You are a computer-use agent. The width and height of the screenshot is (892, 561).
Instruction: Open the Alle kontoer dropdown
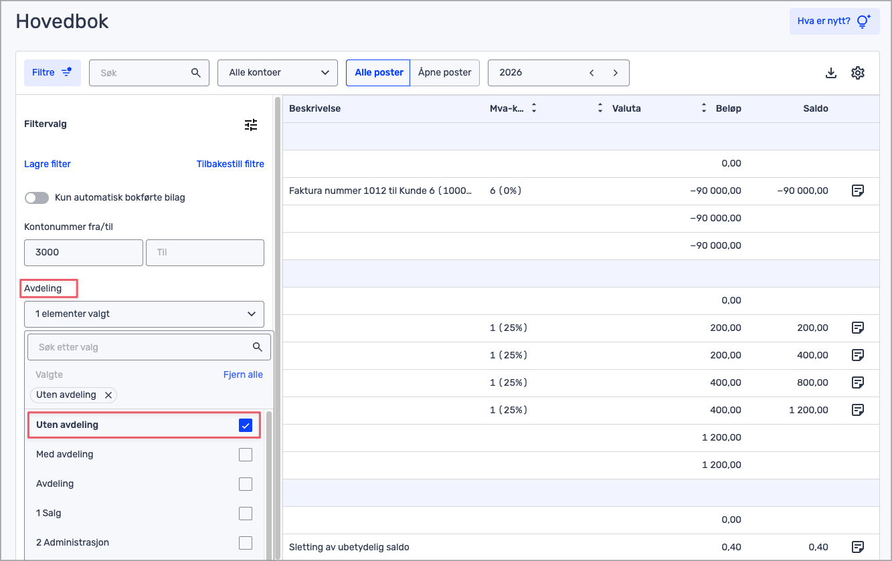click(278, 73)
